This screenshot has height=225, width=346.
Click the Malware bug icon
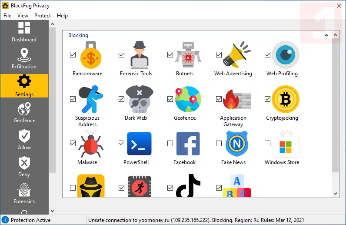[x=91, y=144]
